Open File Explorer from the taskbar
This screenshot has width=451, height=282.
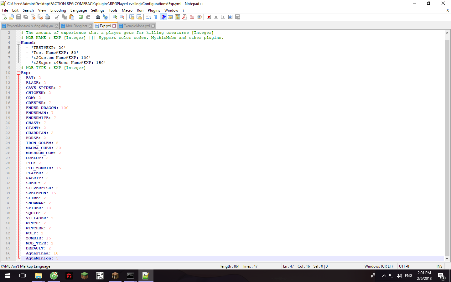point(38,276)
